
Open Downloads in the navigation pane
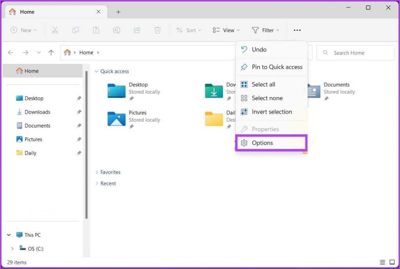pos(37,112)
